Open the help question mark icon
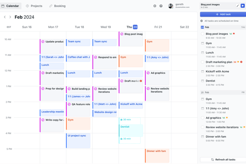 click(161, 6)
